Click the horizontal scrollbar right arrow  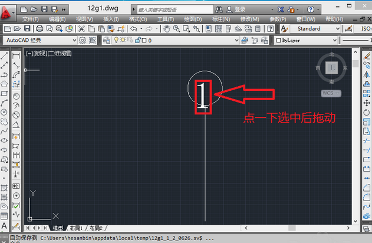coord(348,228)
